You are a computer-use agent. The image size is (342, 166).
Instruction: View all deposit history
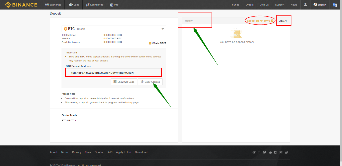283,21
